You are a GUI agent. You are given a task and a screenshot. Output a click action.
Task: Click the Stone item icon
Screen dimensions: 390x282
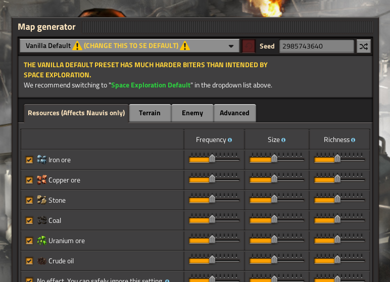pos(41,200)
